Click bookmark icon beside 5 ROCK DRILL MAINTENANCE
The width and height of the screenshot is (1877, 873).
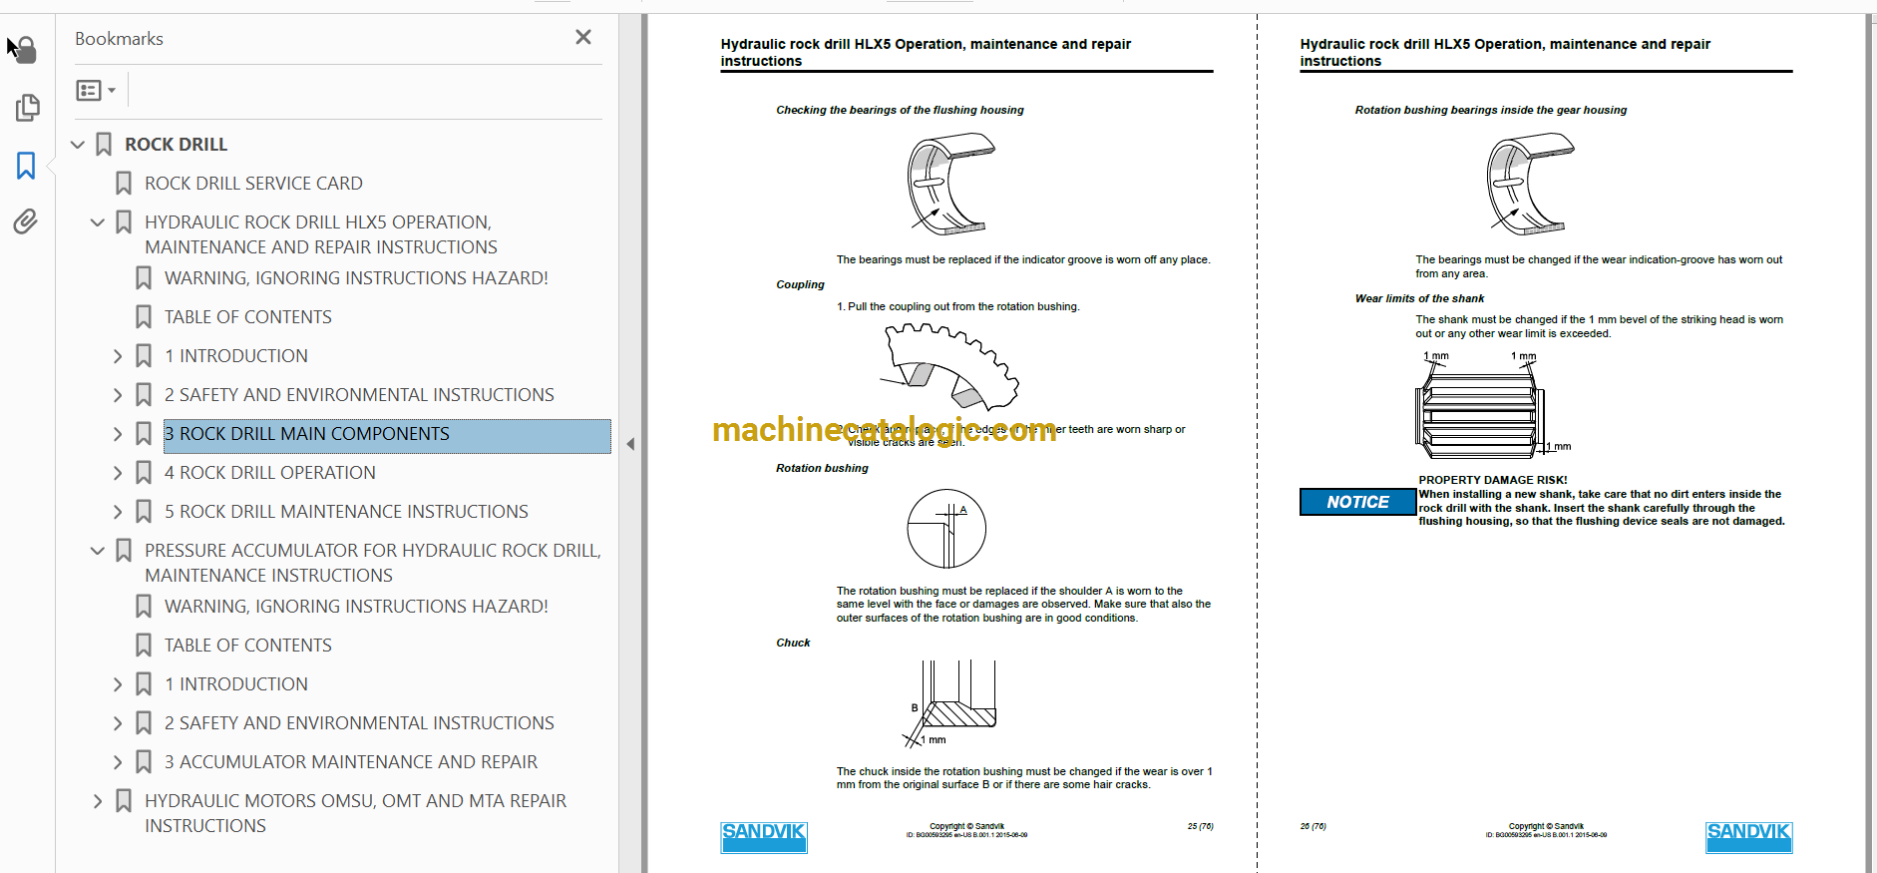[144, 512]
